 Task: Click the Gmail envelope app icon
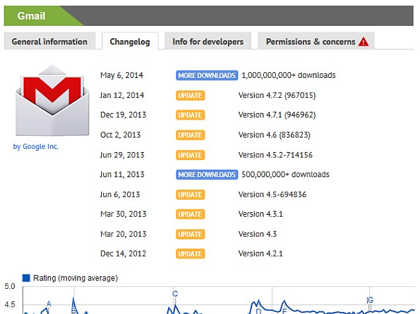pos(52,100)
